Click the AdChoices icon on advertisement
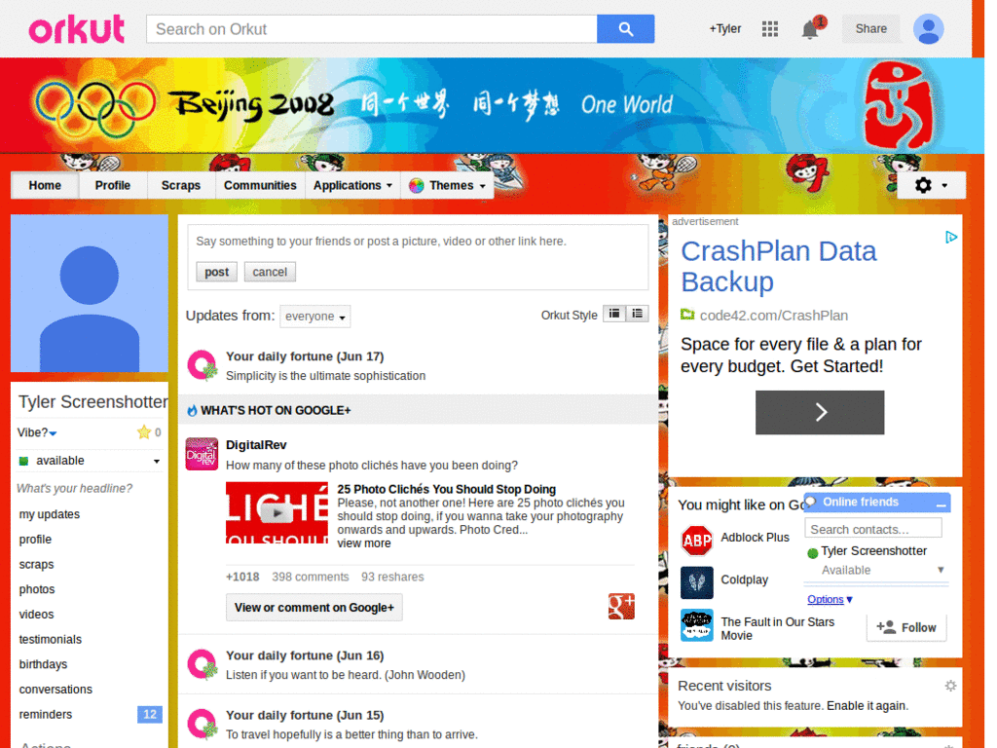This screenshot has height=748, width=997. pos(951,238)
